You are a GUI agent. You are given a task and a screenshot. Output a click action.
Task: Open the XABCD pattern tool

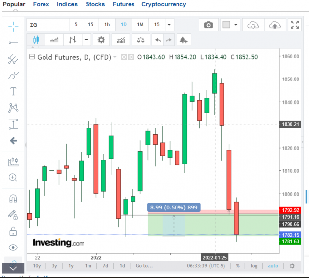13,108
